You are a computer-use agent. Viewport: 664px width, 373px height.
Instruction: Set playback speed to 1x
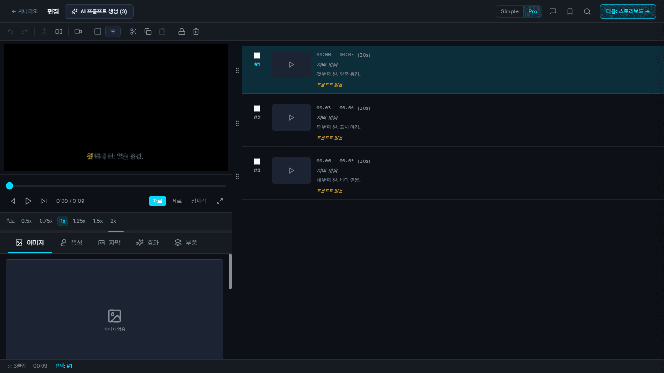[63, 221]
